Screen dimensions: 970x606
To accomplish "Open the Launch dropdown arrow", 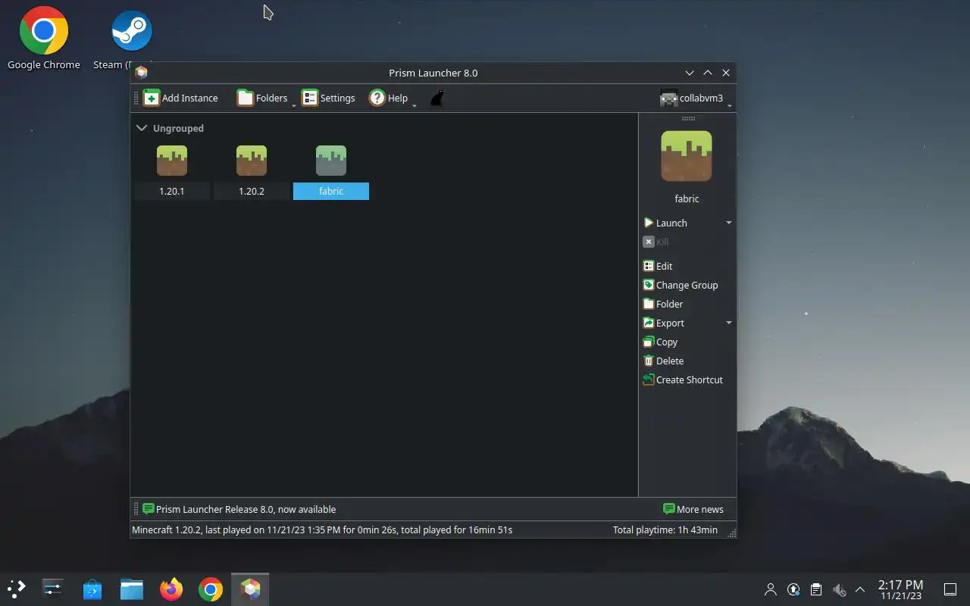I will pyautogui.click(x=729, y=223).
